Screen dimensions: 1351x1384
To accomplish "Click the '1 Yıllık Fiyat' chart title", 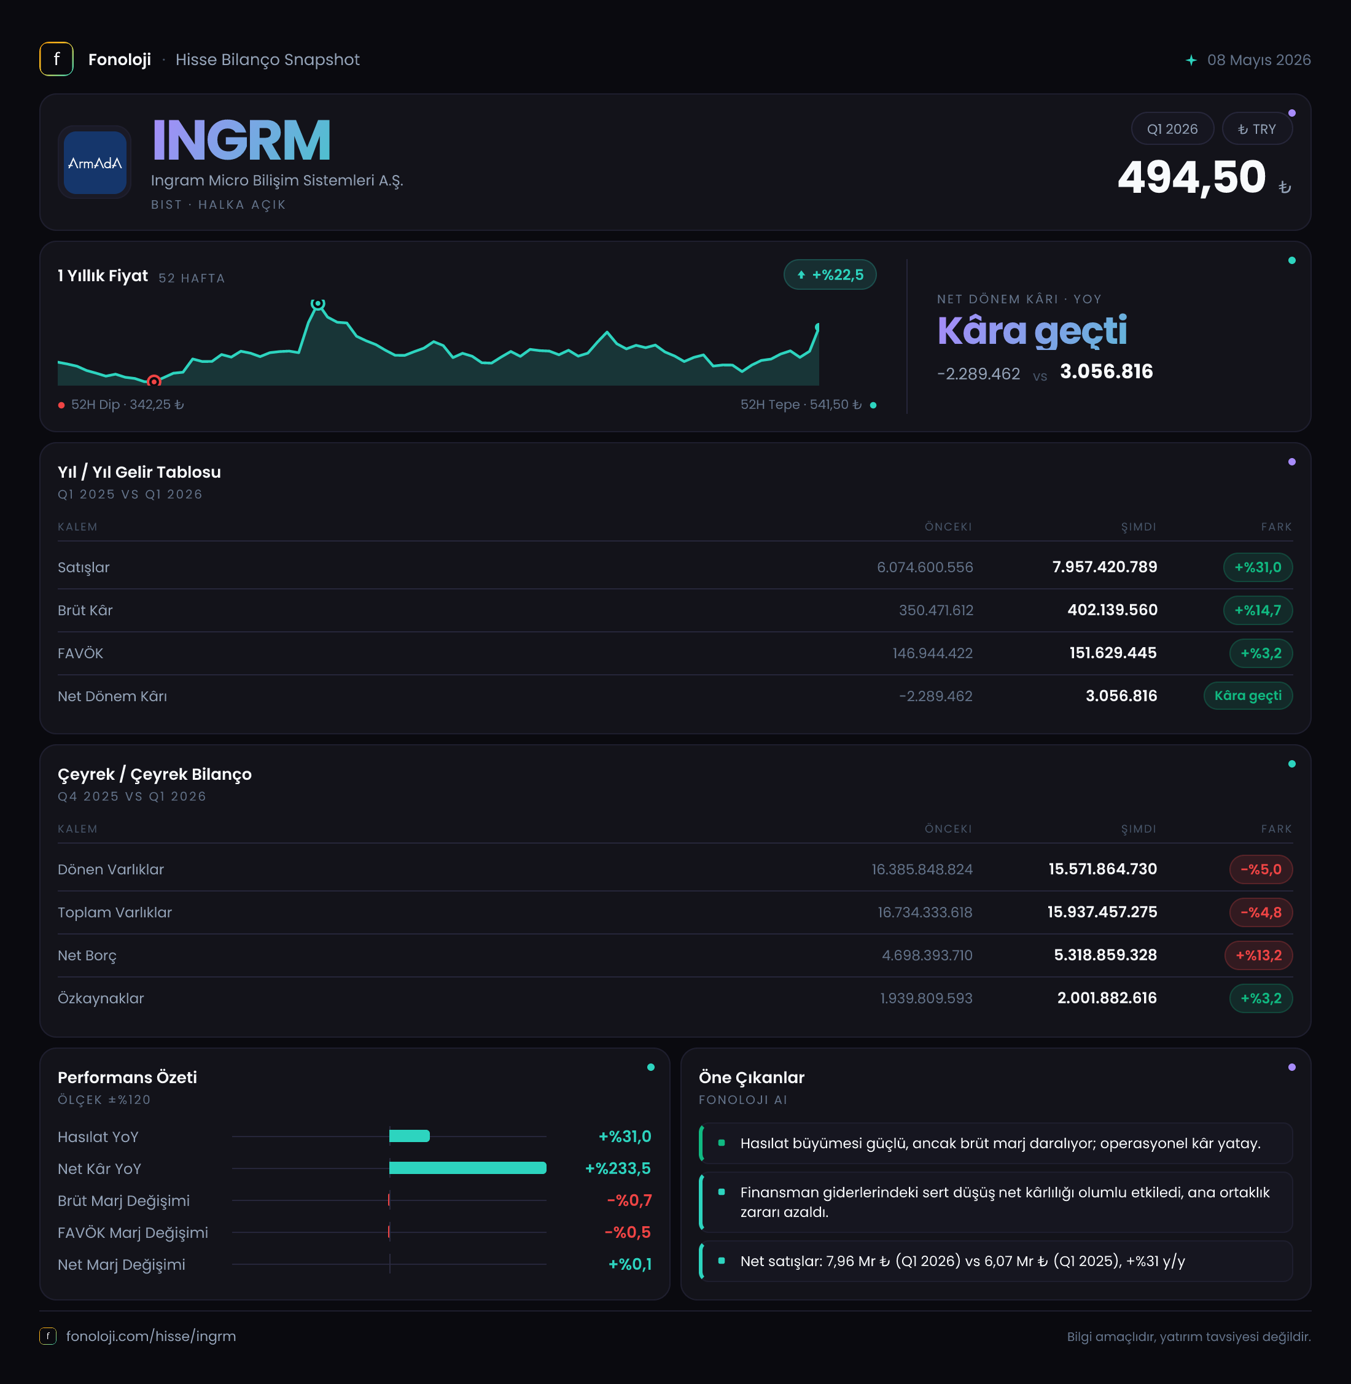I will pyautogui.click(x=103, y=276).
